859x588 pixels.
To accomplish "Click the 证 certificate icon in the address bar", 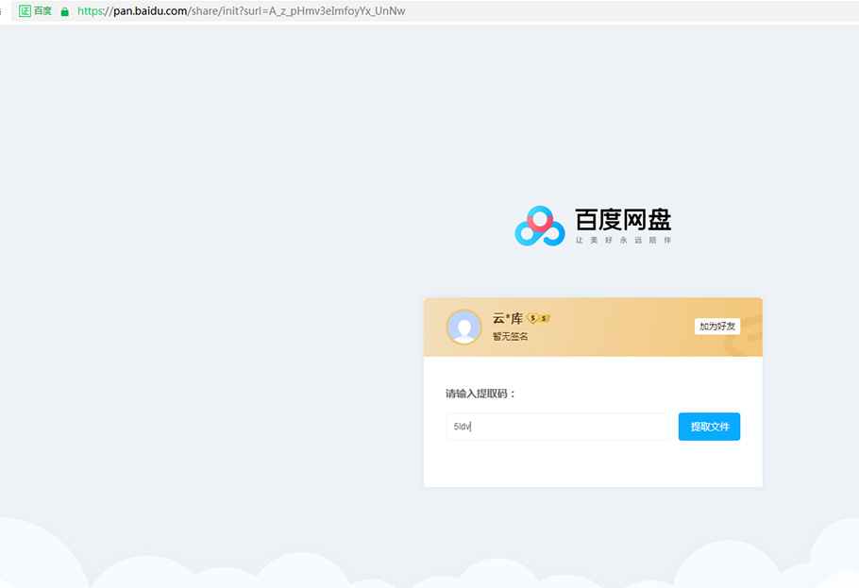I will pos(25,11).
